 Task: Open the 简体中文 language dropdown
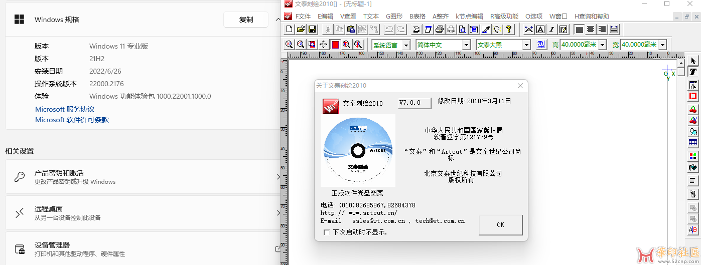point(466,45)
